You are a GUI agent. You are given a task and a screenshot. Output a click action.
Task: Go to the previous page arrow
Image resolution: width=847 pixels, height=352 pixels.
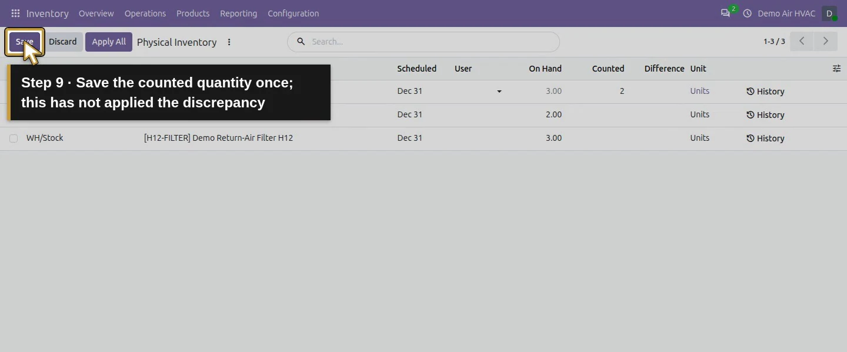coord(802,42)
